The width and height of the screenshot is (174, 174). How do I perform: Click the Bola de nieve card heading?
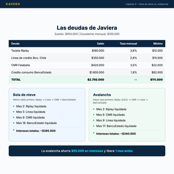(x=24, y=95)
